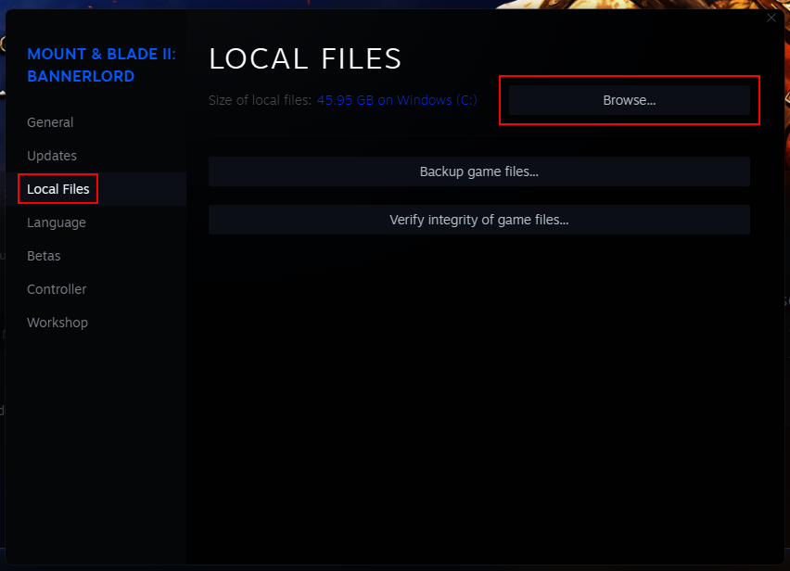Open the "45.95 GB on Windows (C:)" link
Image resolution: width=790 pixels, height=571 pixels.
(x=397, y=100)
